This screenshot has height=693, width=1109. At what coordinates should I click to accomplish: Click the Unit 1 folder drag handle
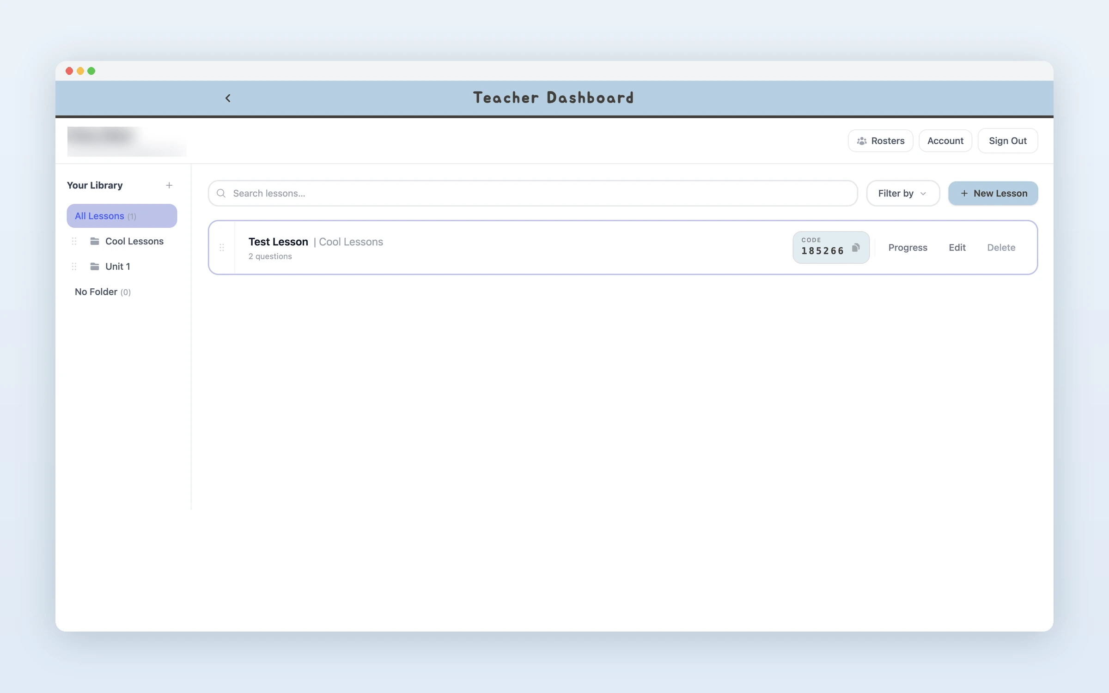click(74, 267)
